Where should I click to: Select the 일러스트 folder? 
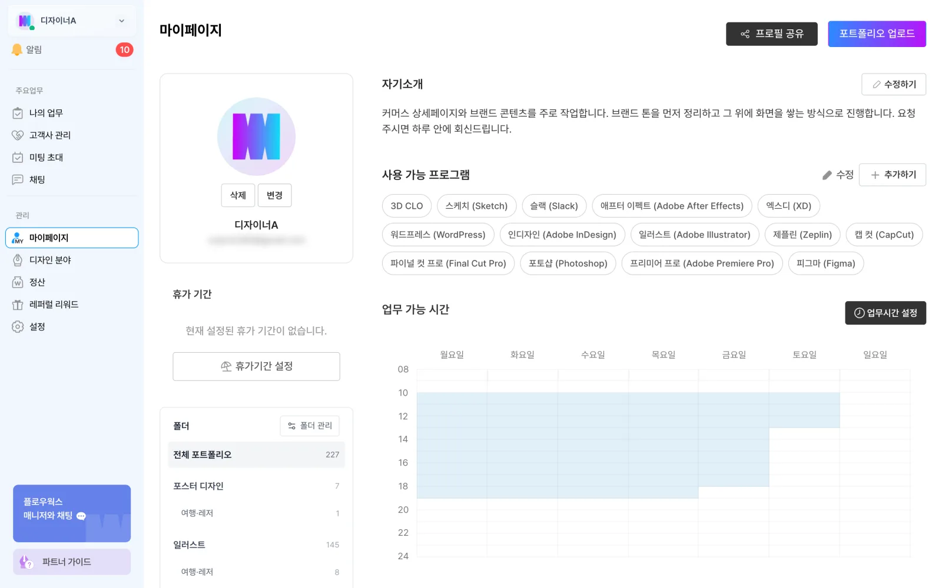pyautogui.click(x=256, y=545)
